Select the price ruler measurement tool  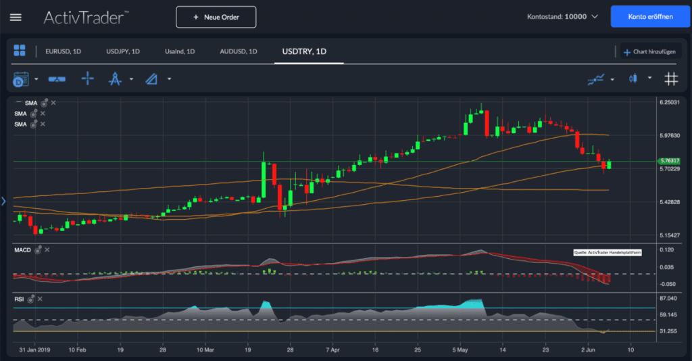[x=57, y=79]
